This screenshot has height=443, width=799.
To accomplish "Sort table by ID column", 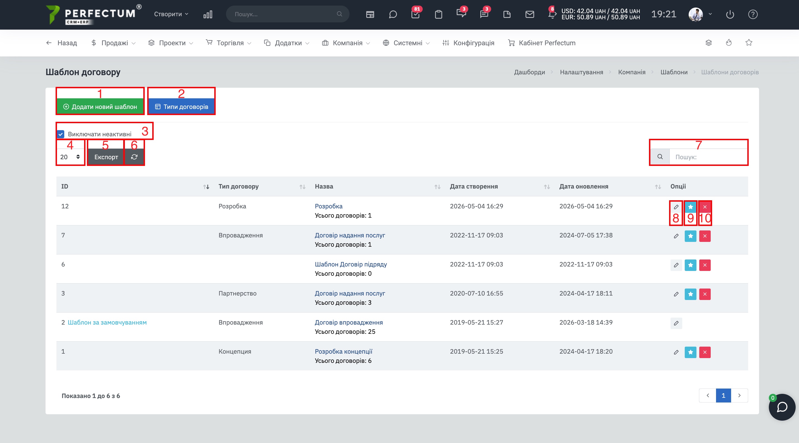I will [x=135, y=187].
